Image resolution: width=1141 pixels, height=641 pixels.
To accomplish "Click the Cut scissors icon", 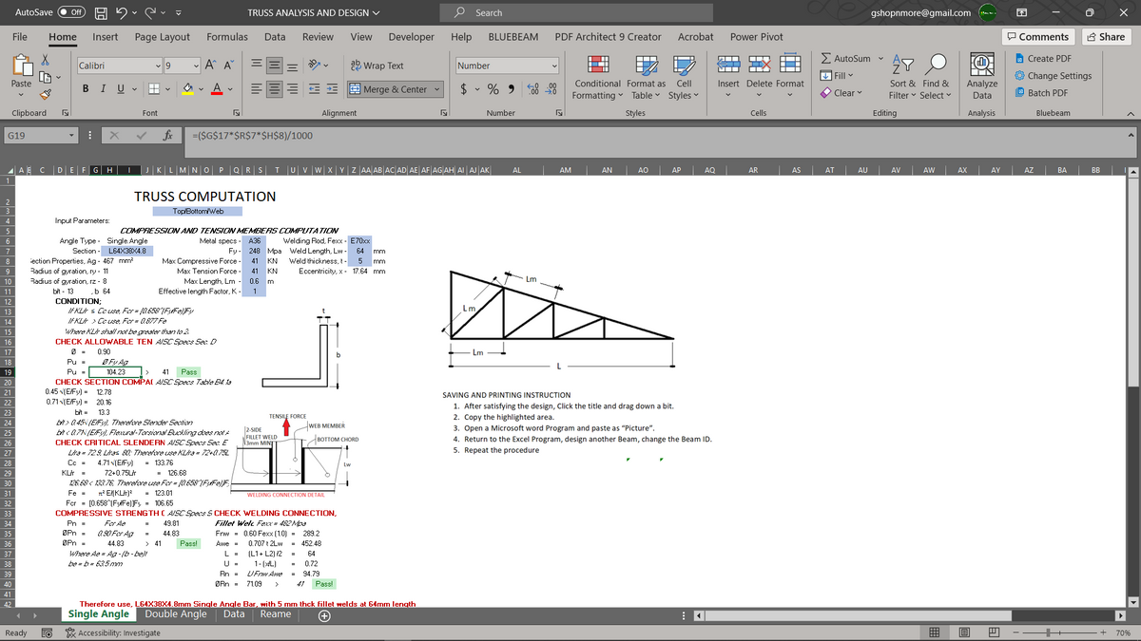I will (x=47, y=60).
